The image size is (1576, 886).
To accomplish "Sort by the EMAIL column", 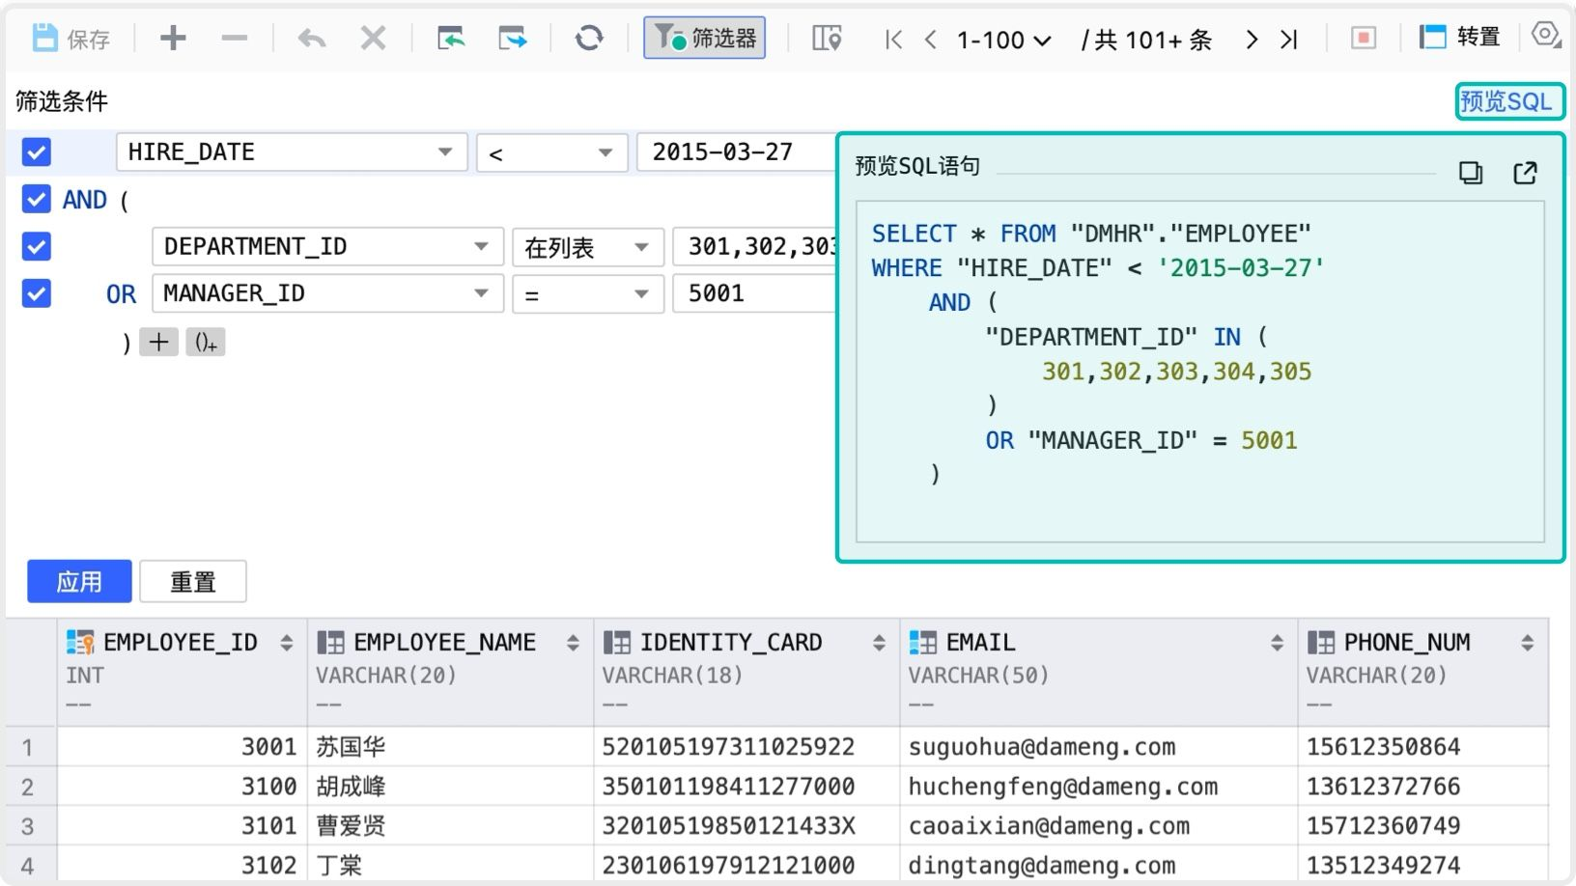I will pyautogui.click(x=1277, y=643).
